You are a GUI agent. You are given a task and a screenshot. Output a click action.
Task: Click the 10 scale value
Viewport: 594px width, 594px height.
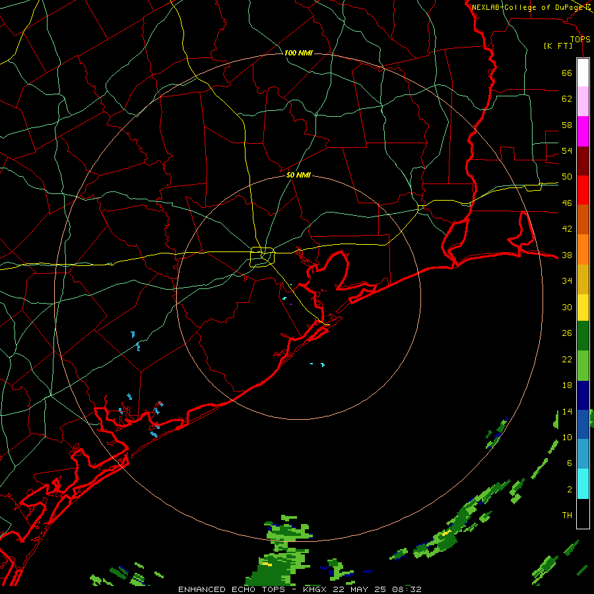[567, 438]
